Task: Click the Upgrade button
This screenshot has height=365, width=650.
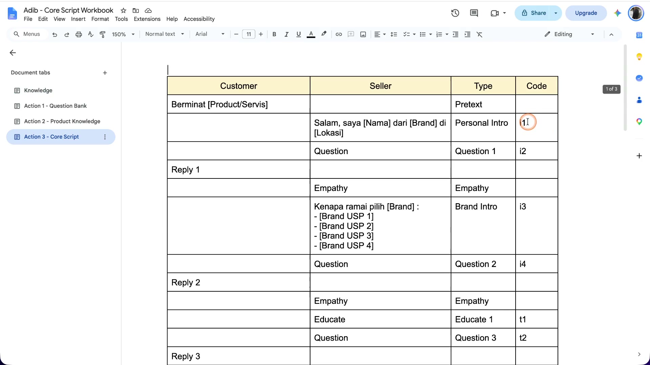Action: point(586,13)
